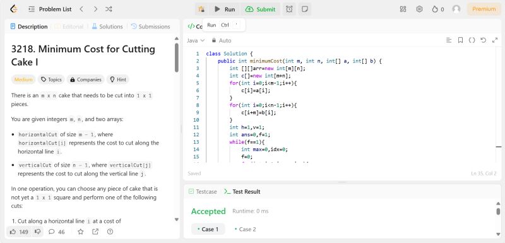
Task: Click the description panel scrollbar
Action: [x=177, y=58]
